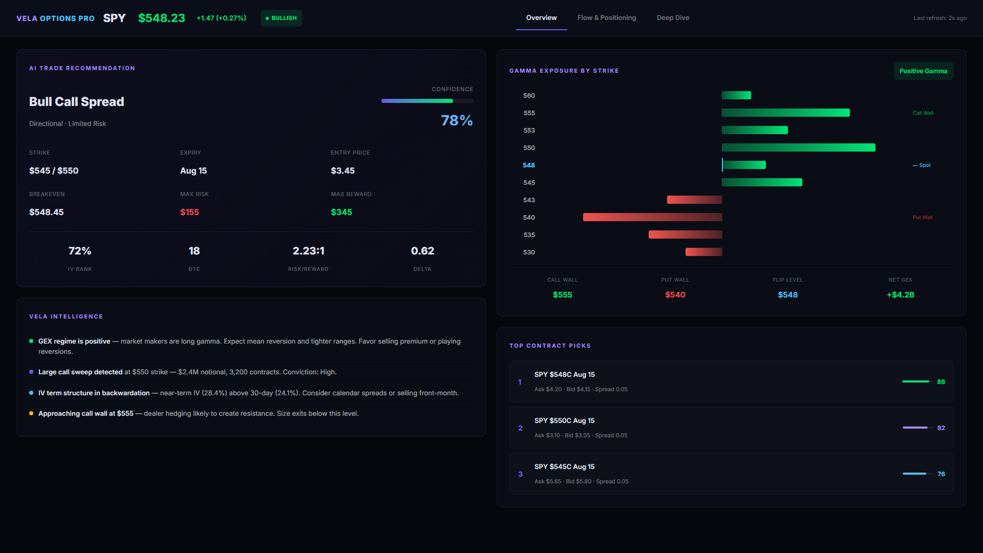The width and height of the screenshot is (983, 553).
Task: Click the $548 flip level value
Action: (x=788, y=295)
